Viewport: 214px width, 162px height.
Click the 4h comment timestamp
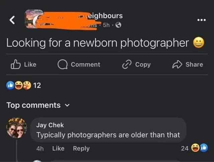pyautogui.click(x=40, y=148)
